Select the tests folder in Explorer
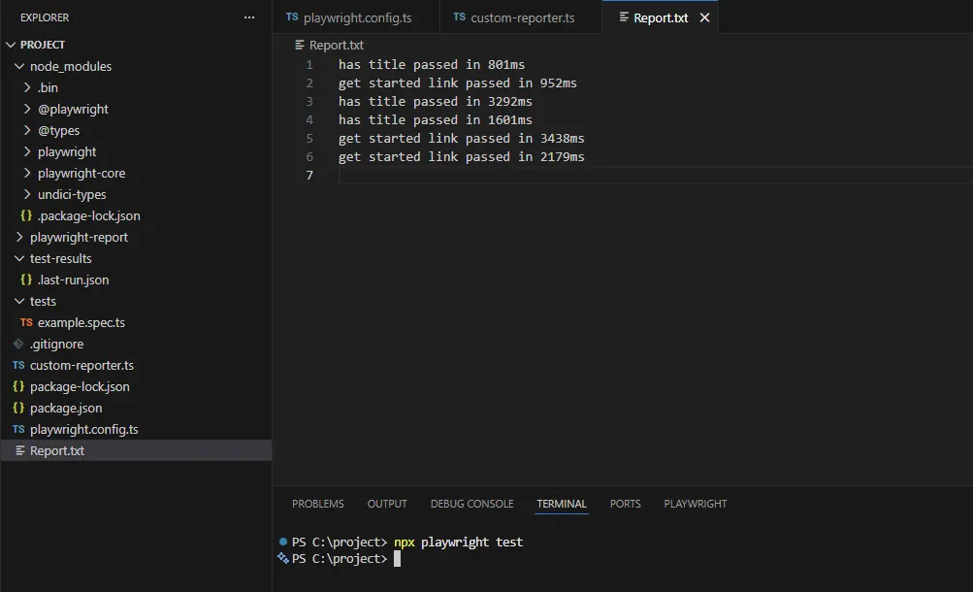Image resolution: width=973 pixels, height=592 pixels. click(x=43, y=301)
